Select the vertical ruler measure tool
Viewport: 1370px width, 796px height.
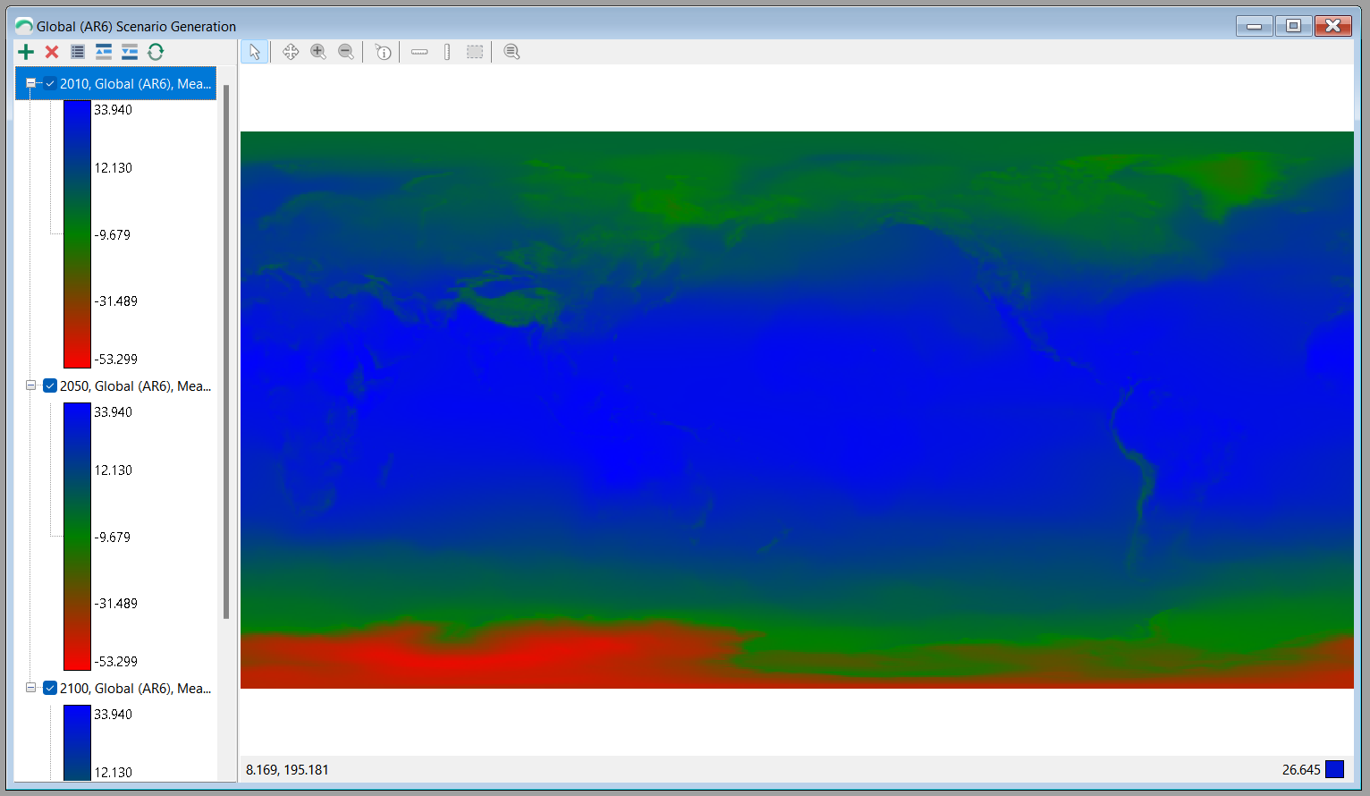click(447, 52)
